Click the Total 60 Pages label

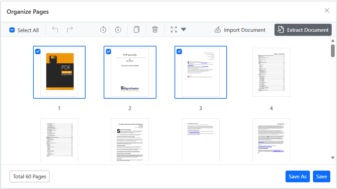(30, 177)
